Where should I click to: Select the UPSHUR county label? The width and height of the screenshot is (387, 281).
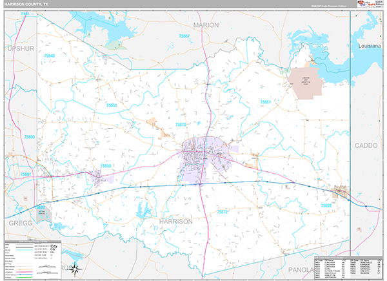pos(21,48)
